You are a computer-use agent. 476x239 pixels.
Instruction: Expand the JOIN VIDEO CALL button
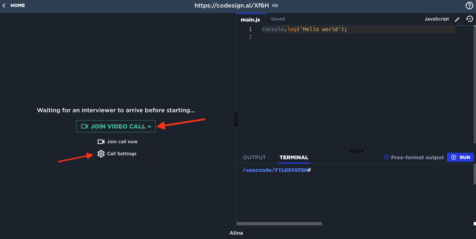pyautogui.click(x=116, y=126)
